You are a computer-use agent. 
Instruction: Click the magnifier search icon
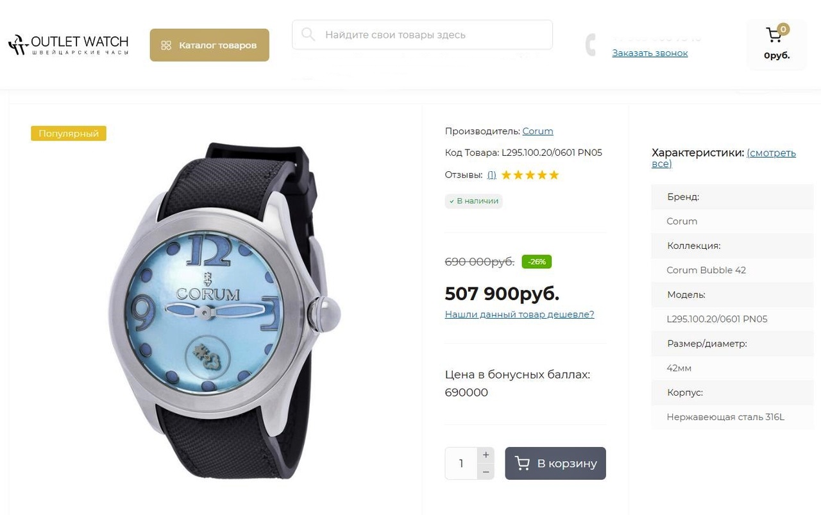pyautogui.click(x=309, y=35)
